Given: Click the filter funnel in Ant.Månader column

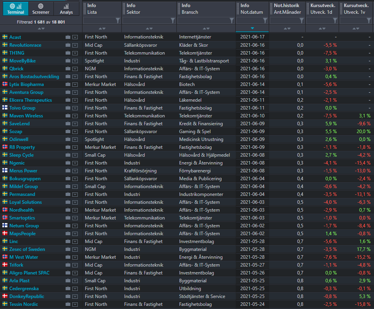Looking at the screenshot, I should pyautogui.click(x=302, y=21).
